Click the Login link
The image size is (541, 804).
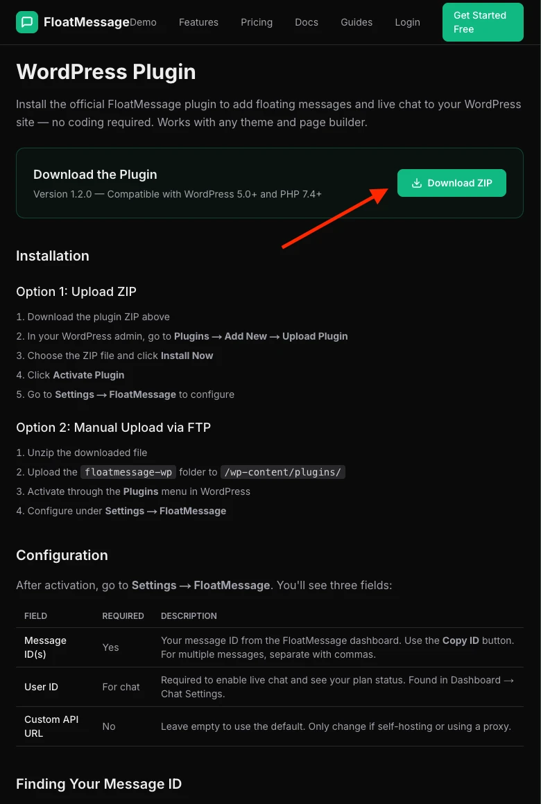[x=408, y=22]
